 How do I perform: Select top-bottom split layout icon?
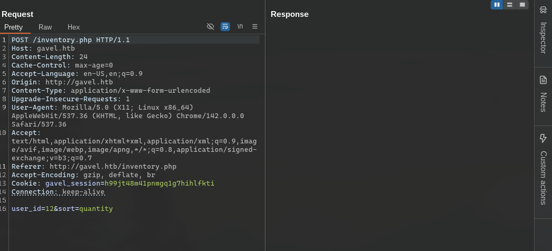509,5
